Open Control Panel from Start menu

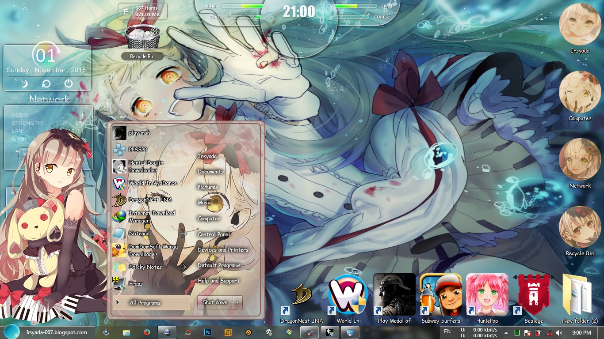(213, 234)
